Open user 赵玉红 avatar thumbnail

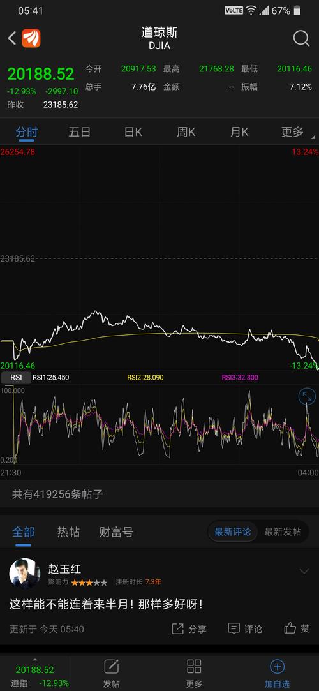click(25, 574)
